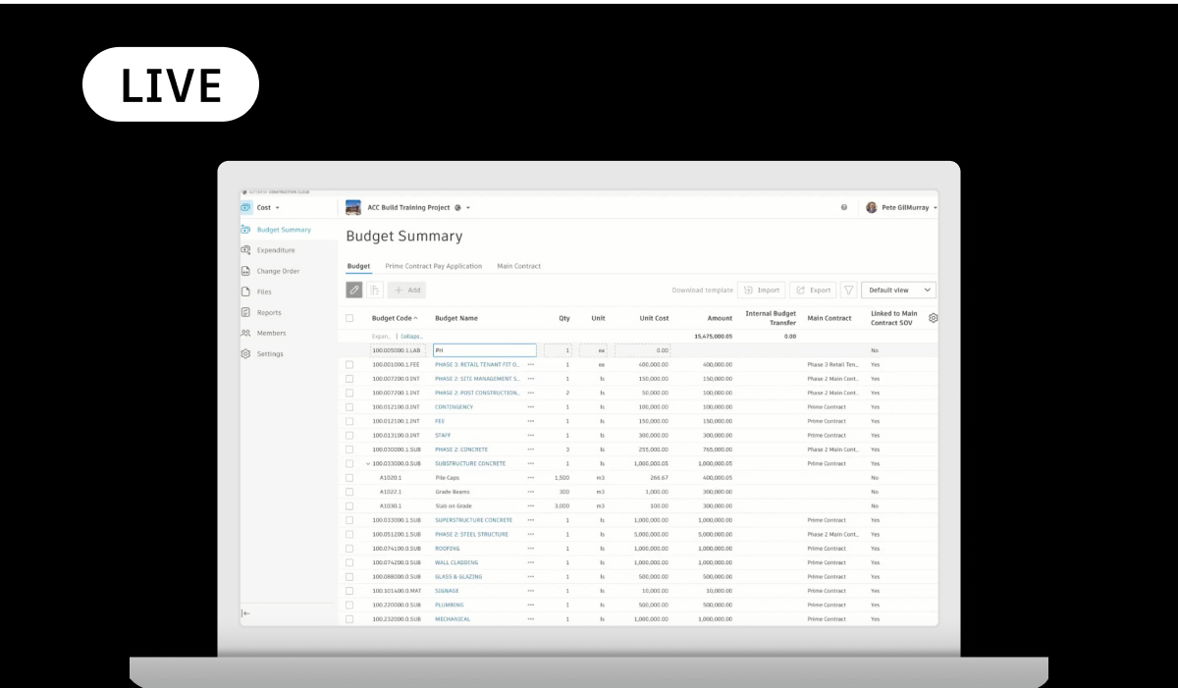Click the PH budget name input field
The width and height of the screenshot is (1178, 688).
(485, 350)
